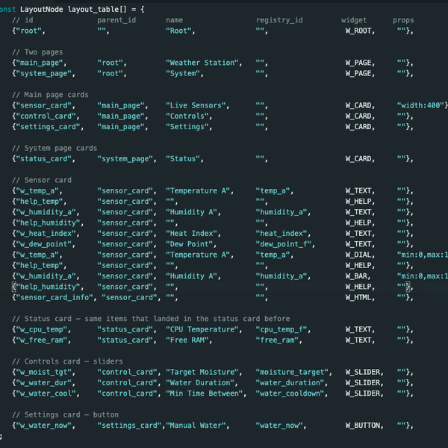Image resolution: width=448 pixels, height=448 pixels.
Task: Click the "// Main page cards" comment
Action: [x=50, y=95]
